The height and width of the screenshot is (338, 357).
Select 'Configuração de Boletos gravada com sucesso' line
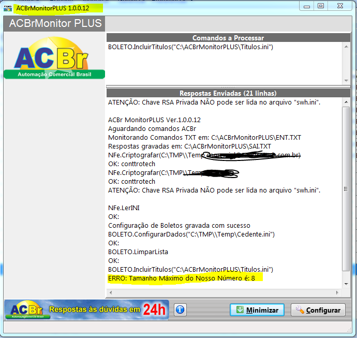[x=179, y=226]
